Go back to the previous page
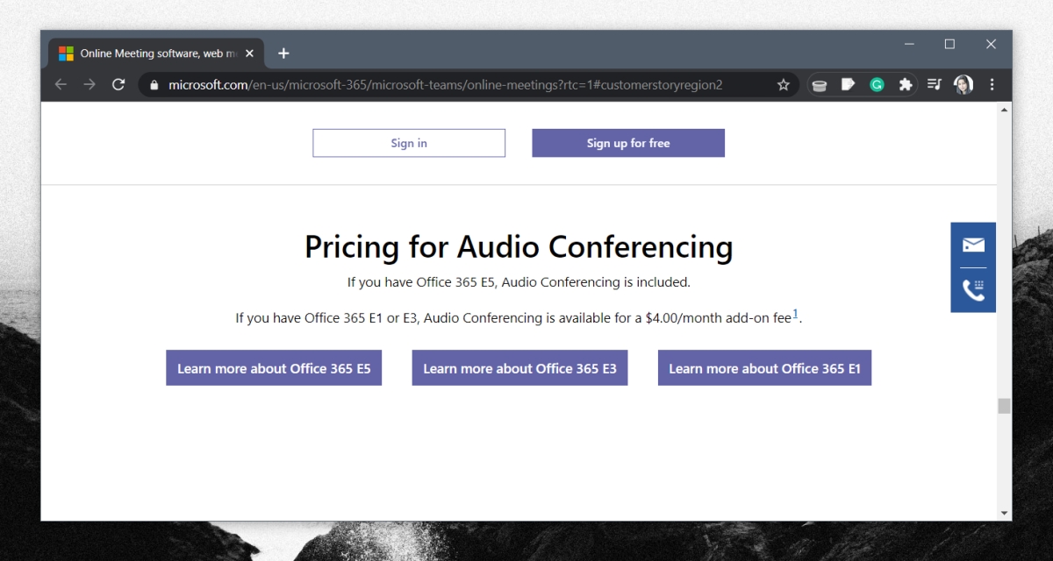 click(x=61, y=85)
